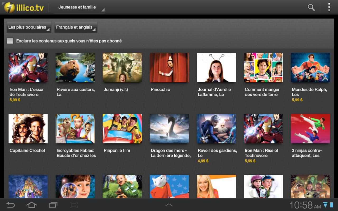The width and height of the screenshot is (338, 211).
Task: Select Journal d'Aurélie Laflamme, Le title
Action: (214, 92)
